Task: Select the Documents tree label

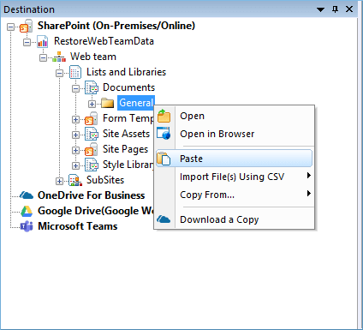Action: click(128, 87)
